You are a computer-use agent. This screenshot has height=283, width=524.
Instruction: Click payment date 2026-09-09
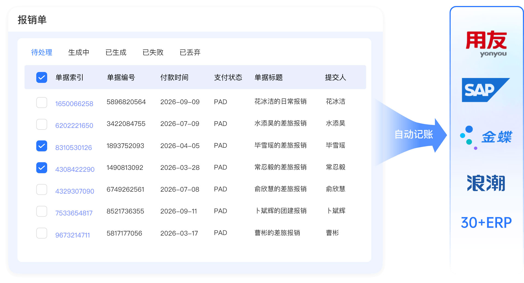[180, 102]
